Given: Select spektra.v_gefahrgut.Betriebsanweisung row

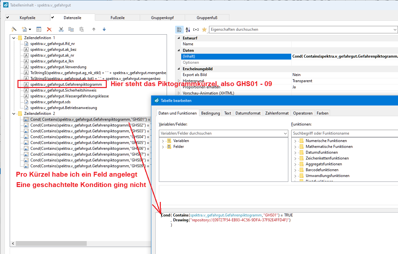Looking at the screenshot, I should [x=63, y=108].
